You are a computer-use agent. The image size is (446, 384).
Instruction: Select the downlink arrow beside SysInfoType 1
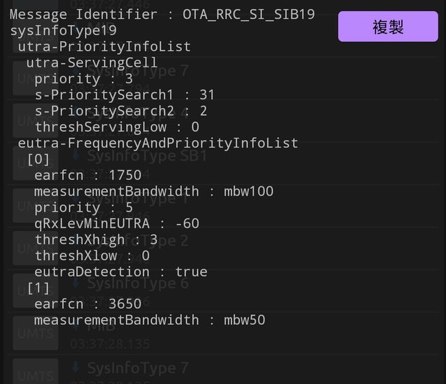point(75,198)
